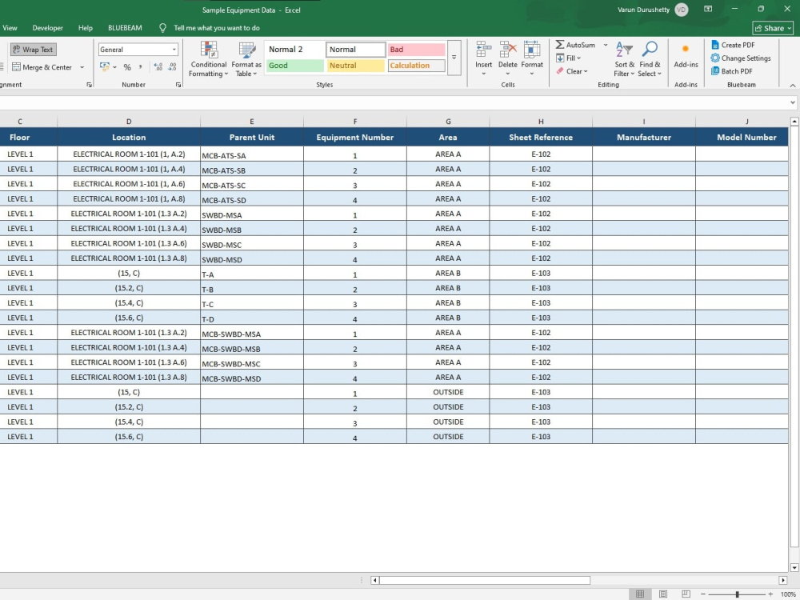Click horizontal scrollbar right arrow
The width and height of the screenshot is (800, 600).
(783, 580)
